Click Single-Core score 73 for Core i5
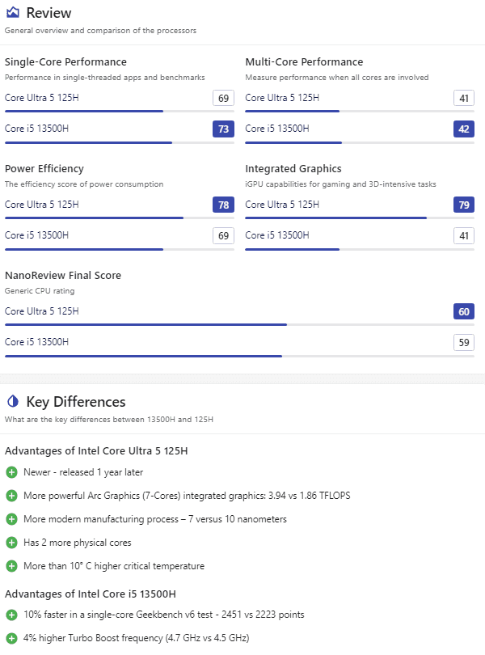This screenshot has height=655, width=485. 223,129
